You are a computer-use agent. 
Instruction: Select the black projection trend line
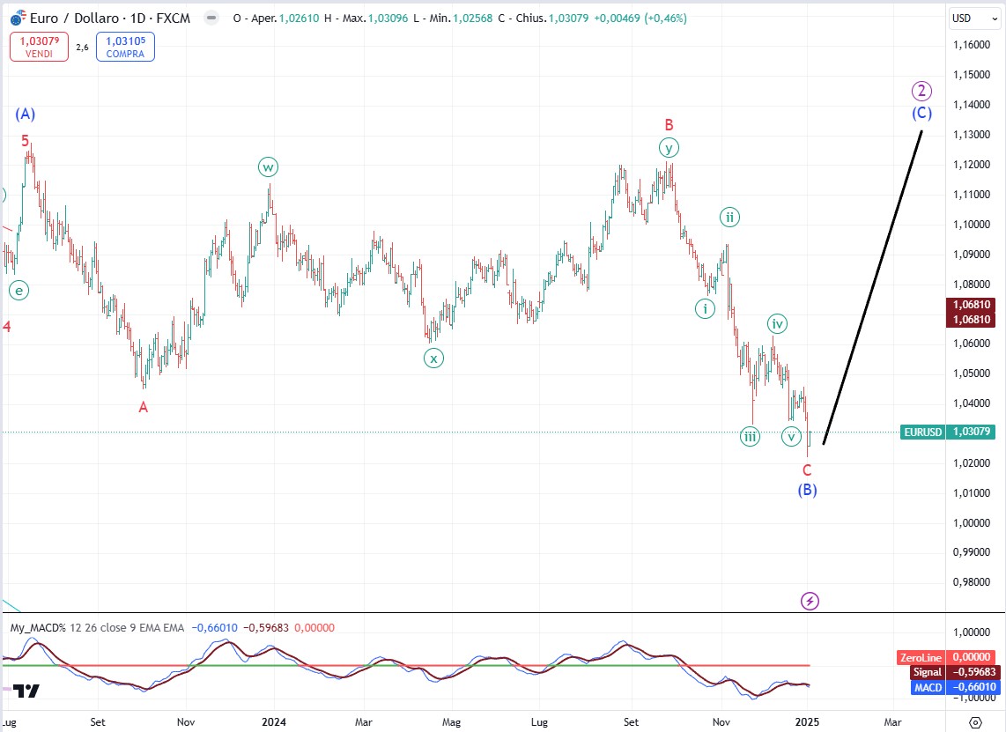coord(873,287)
